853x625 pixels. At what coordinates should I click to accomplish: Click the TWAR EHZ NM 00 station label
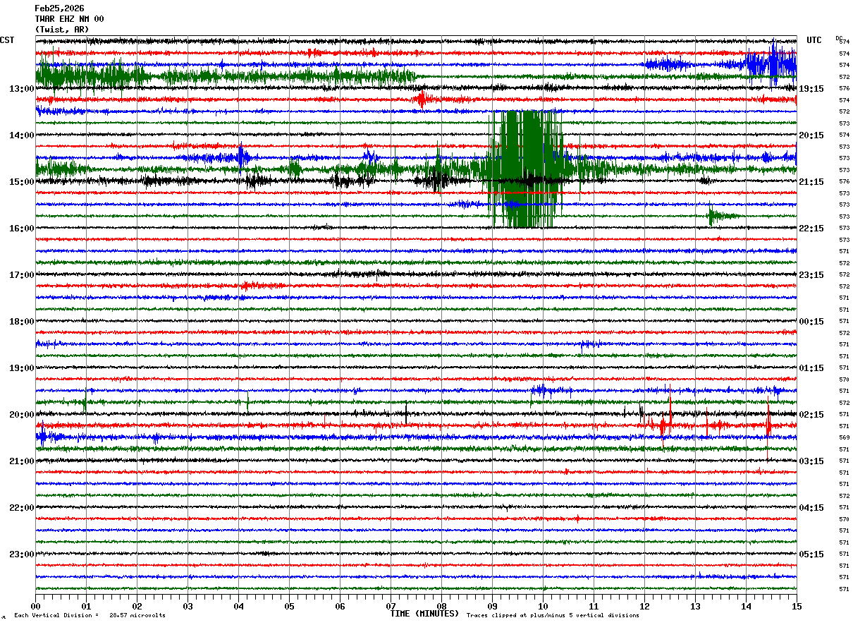tap(69, 19)
